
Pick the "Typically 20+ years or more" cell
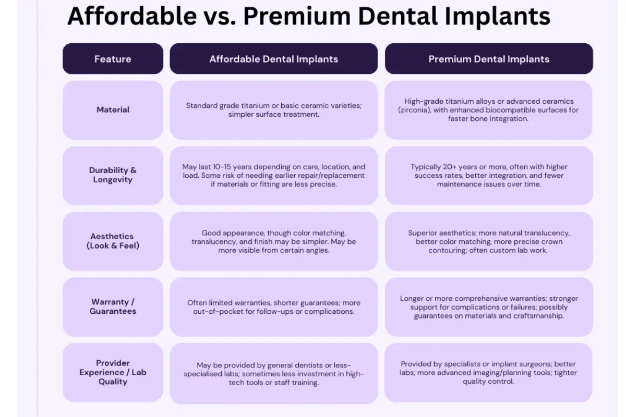[x=489, y=175]
